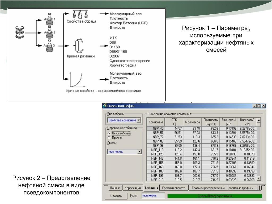Select the NBP_86 component row
This screenshot has width=272, height=204.
point(201,141)
